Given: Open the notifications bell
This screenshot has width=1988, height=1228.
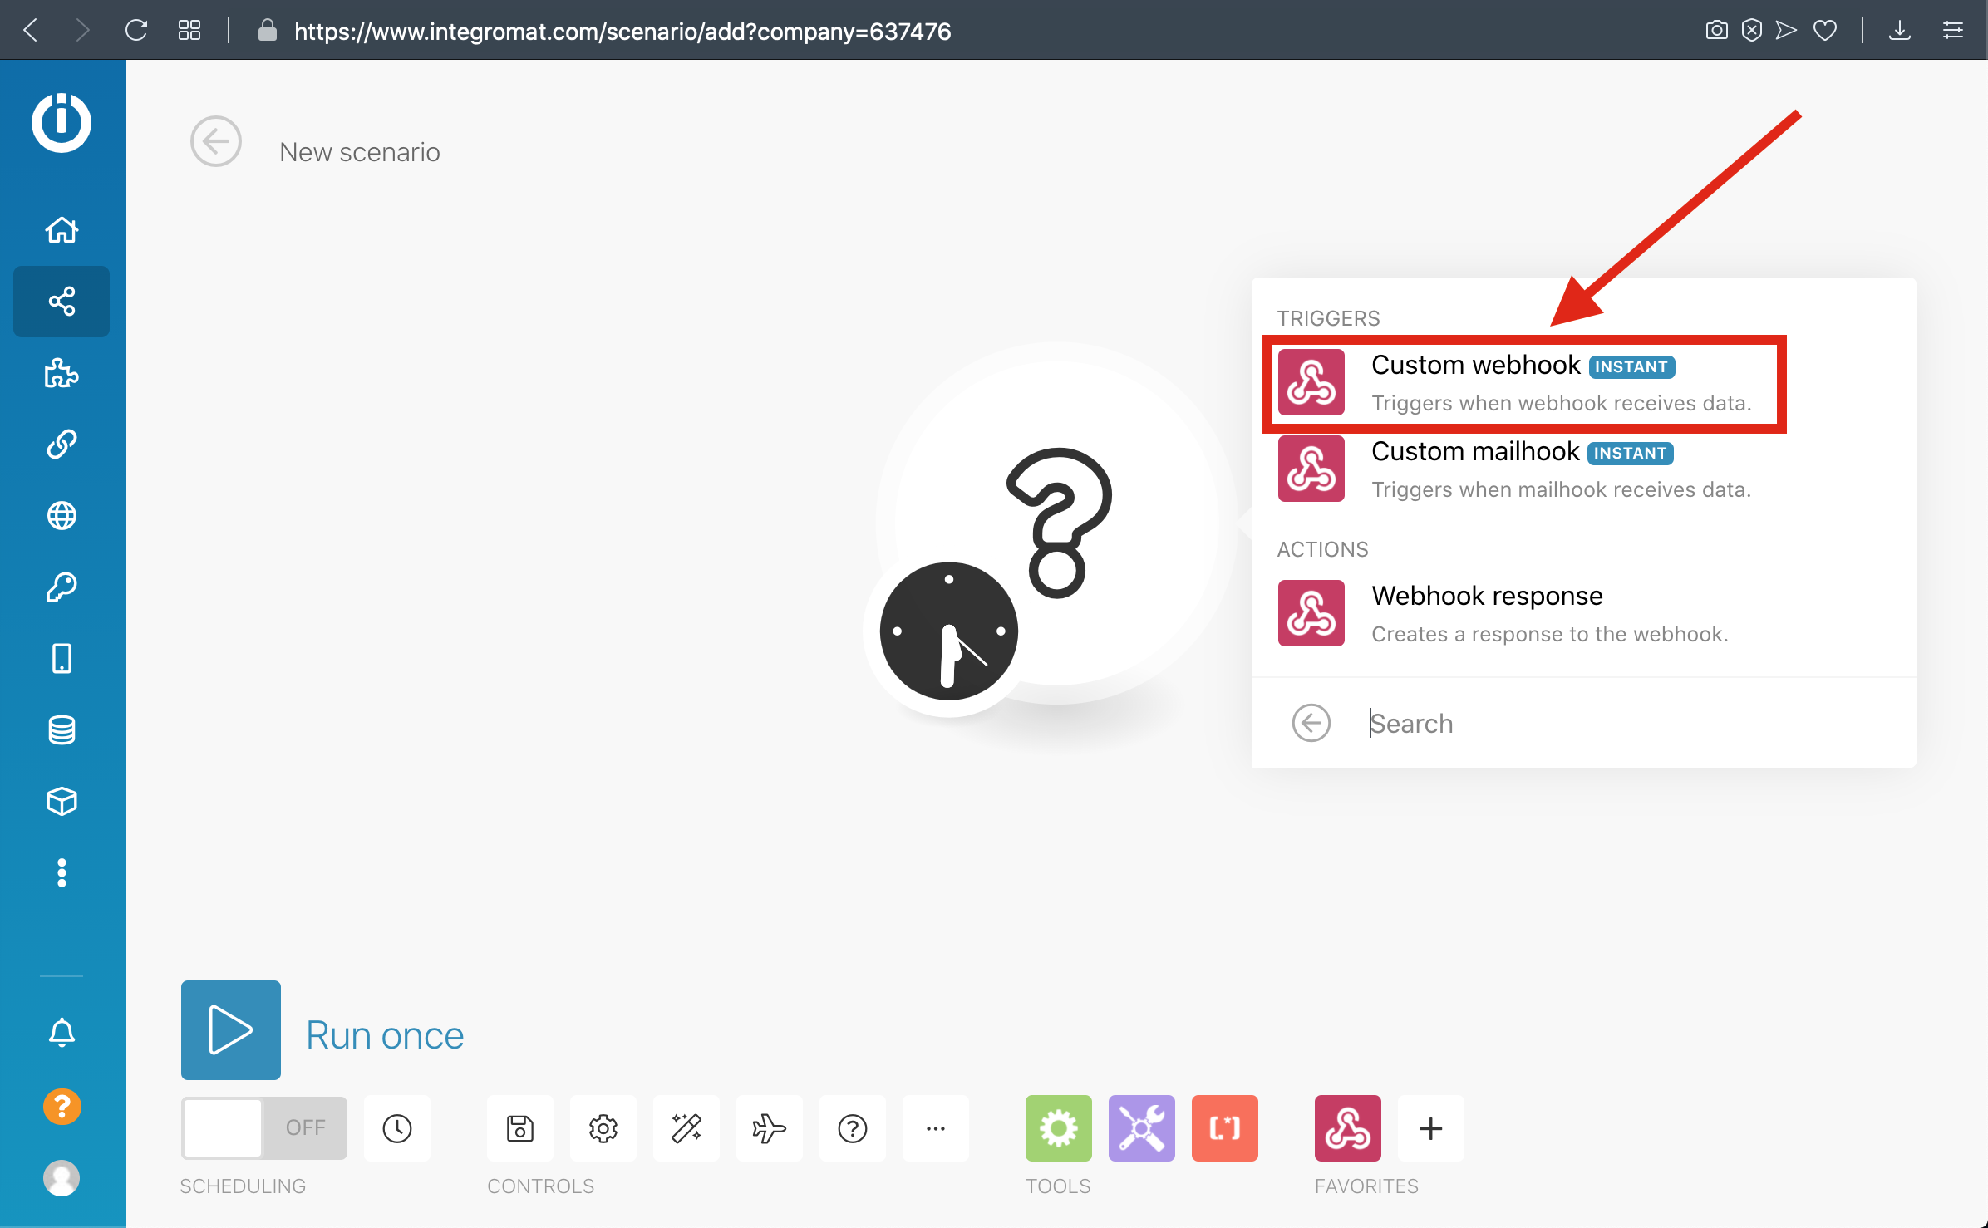Looking at the screenshot, I should [62, 1033].
